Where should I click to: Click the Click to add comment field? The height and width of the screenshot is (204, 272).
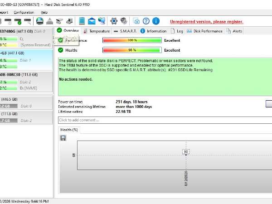165,120
